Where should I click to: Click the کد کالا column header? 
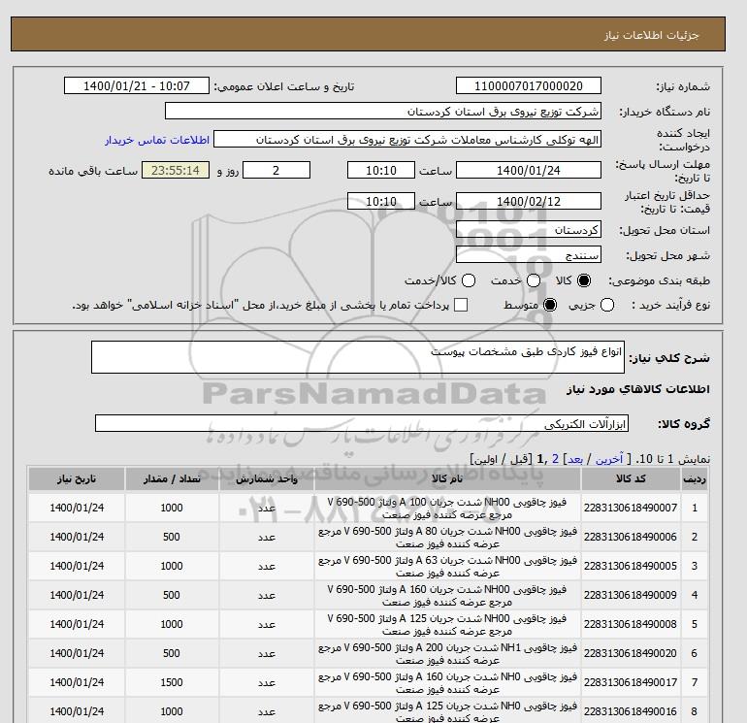point(631,479)
